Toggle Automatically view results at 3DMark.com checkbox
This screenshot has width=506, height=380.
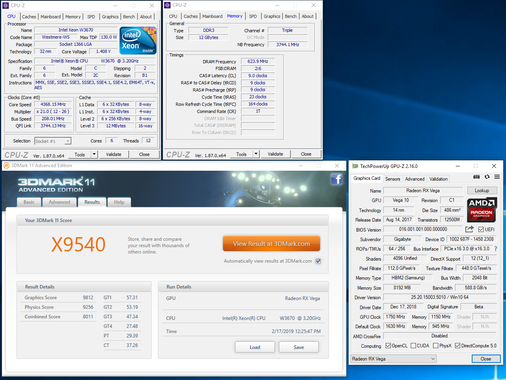(x=318, y=261)
